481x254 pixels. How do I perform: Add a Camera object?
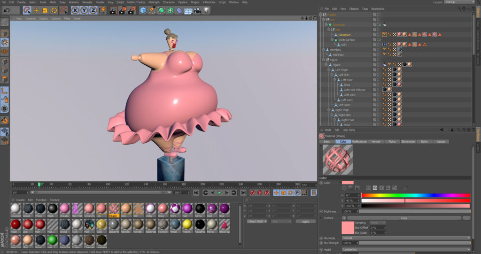tap(197, 10)
